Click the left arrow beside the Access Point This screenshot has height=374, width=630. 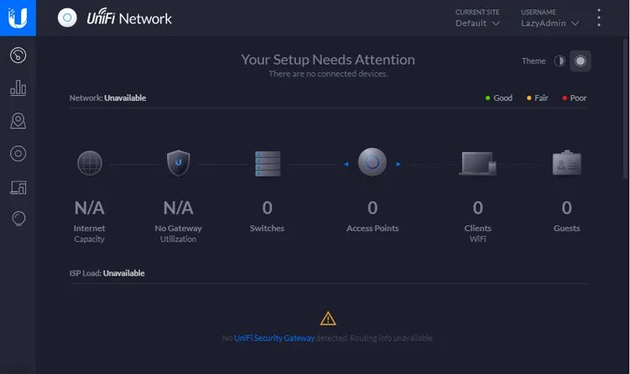coord(346,164)
